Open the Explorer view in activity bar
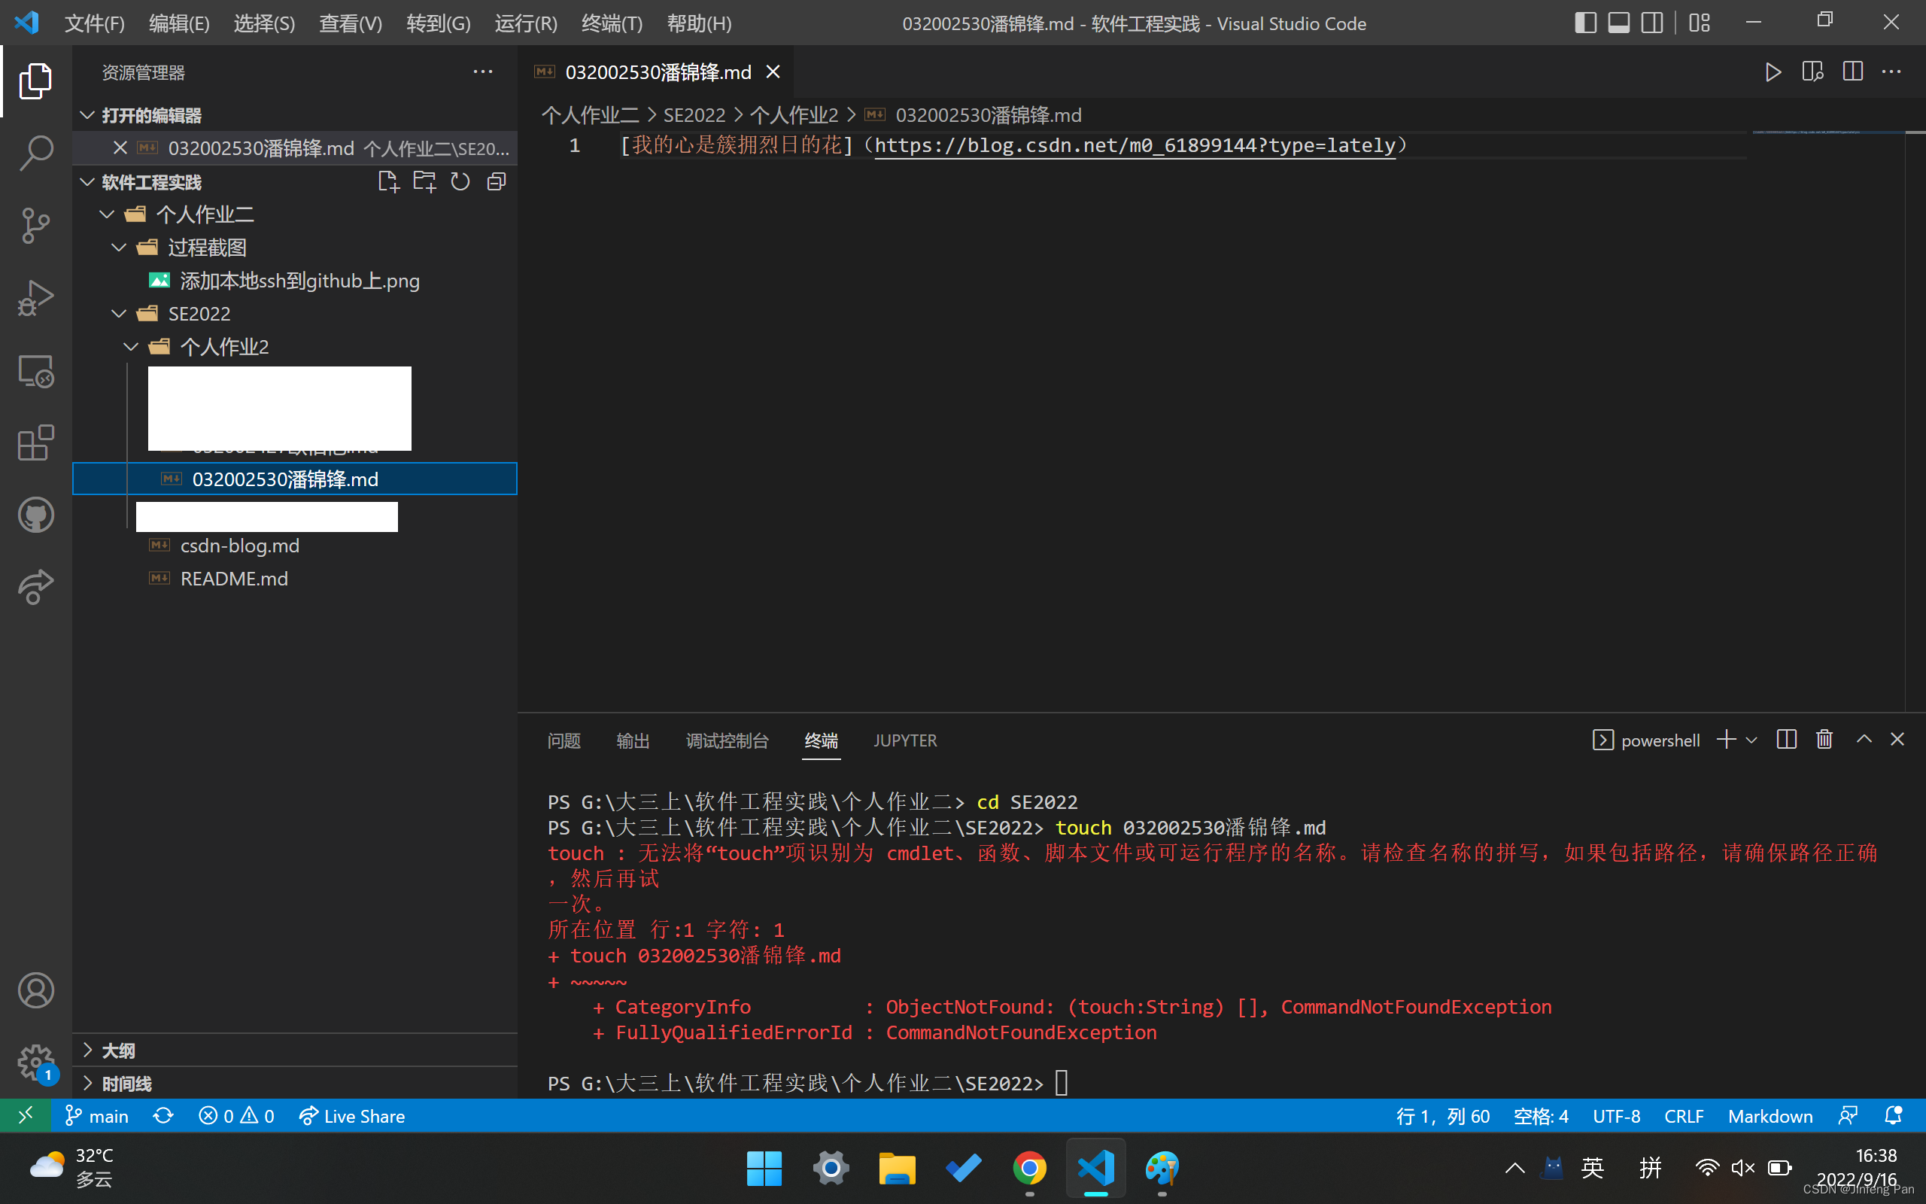The width and height of the screenshot is (1926, 1204). pos(36,81)
